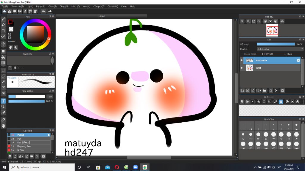Zoom in on the Navigator panel
The height and width of the screenshot is (171, 305).
click(248, 21)
